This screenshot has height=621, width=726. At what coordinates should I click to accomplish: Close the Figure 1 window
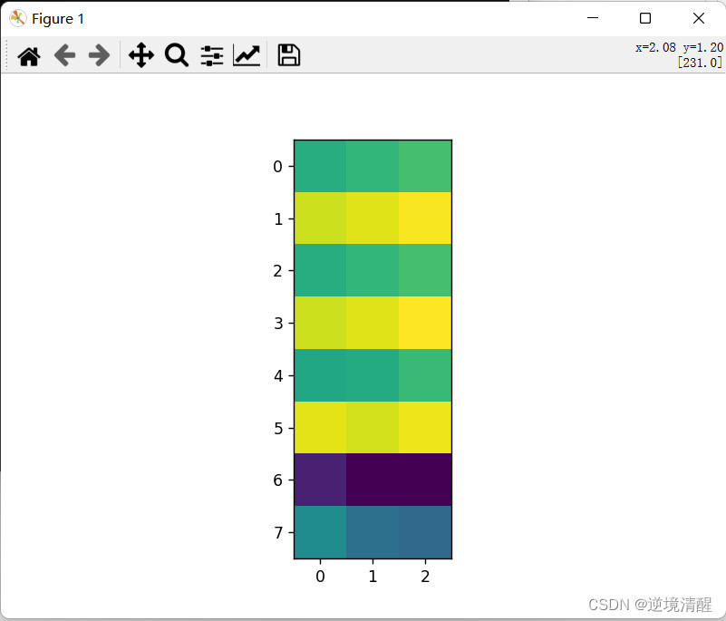tap(699, 18)
